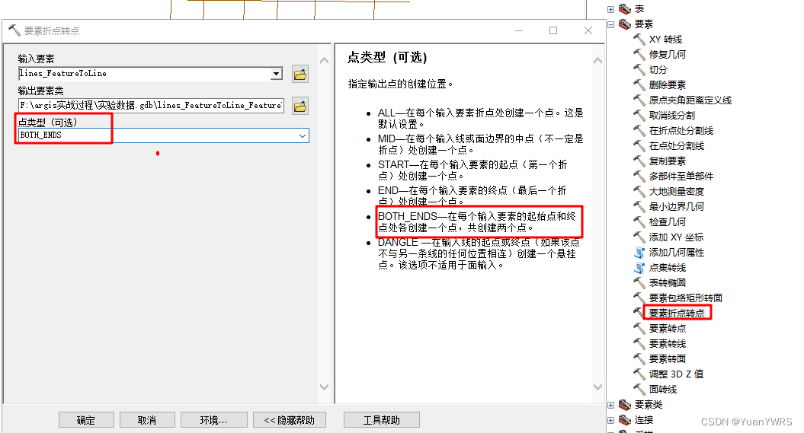The image size is (804, 433).
Task: Open the 添加几何属性 script tool
Action: pos(676,253)
